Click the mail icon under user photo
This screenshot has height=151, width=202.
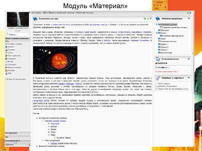[x=17, y=31]
